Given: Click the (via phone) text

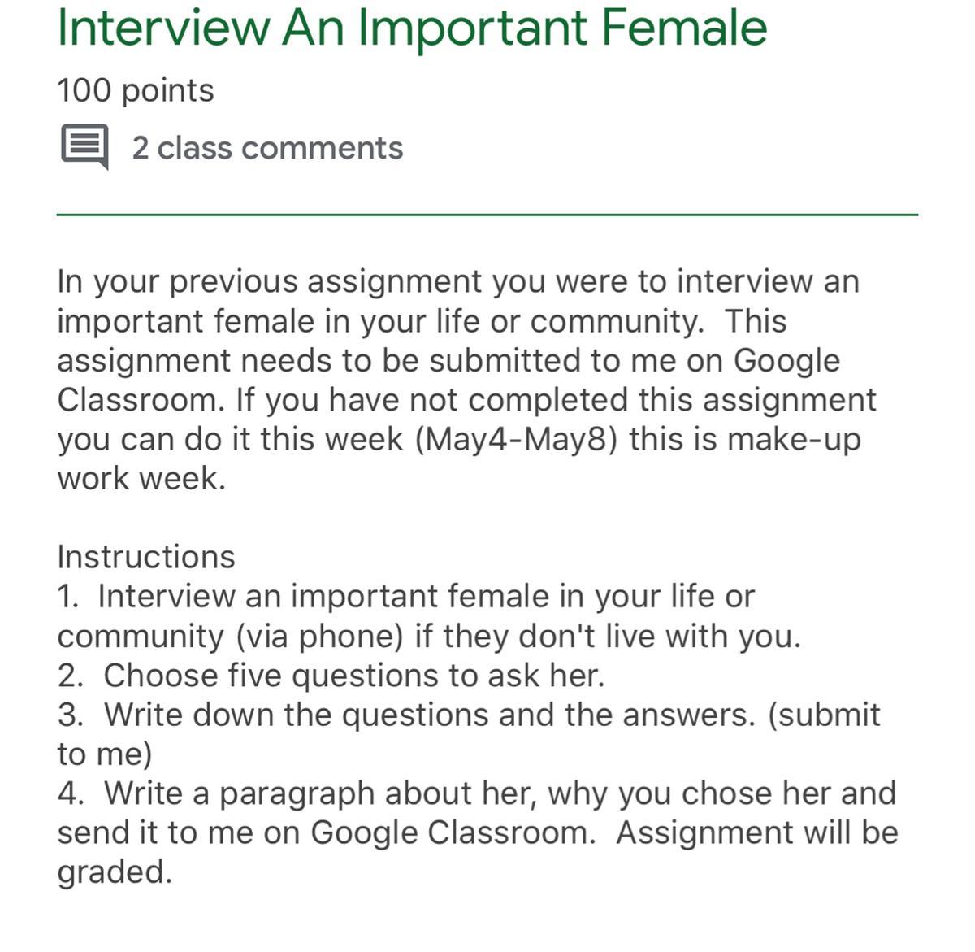Looking at the screenshot, I should (x=319, y=636).
